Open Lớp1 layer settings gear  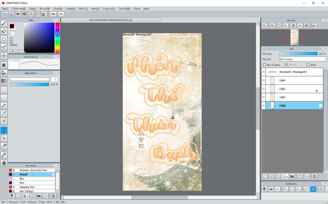[320, 106]
